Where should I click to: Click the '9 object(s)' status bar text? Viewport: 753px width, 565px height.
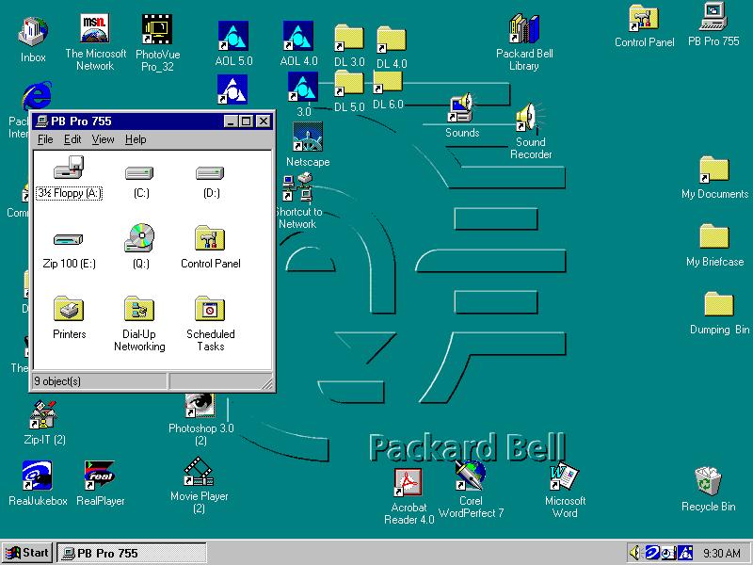tap(57, 381)
